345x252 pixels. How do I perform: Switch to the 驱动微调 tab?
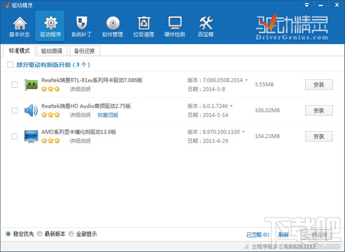52,51
